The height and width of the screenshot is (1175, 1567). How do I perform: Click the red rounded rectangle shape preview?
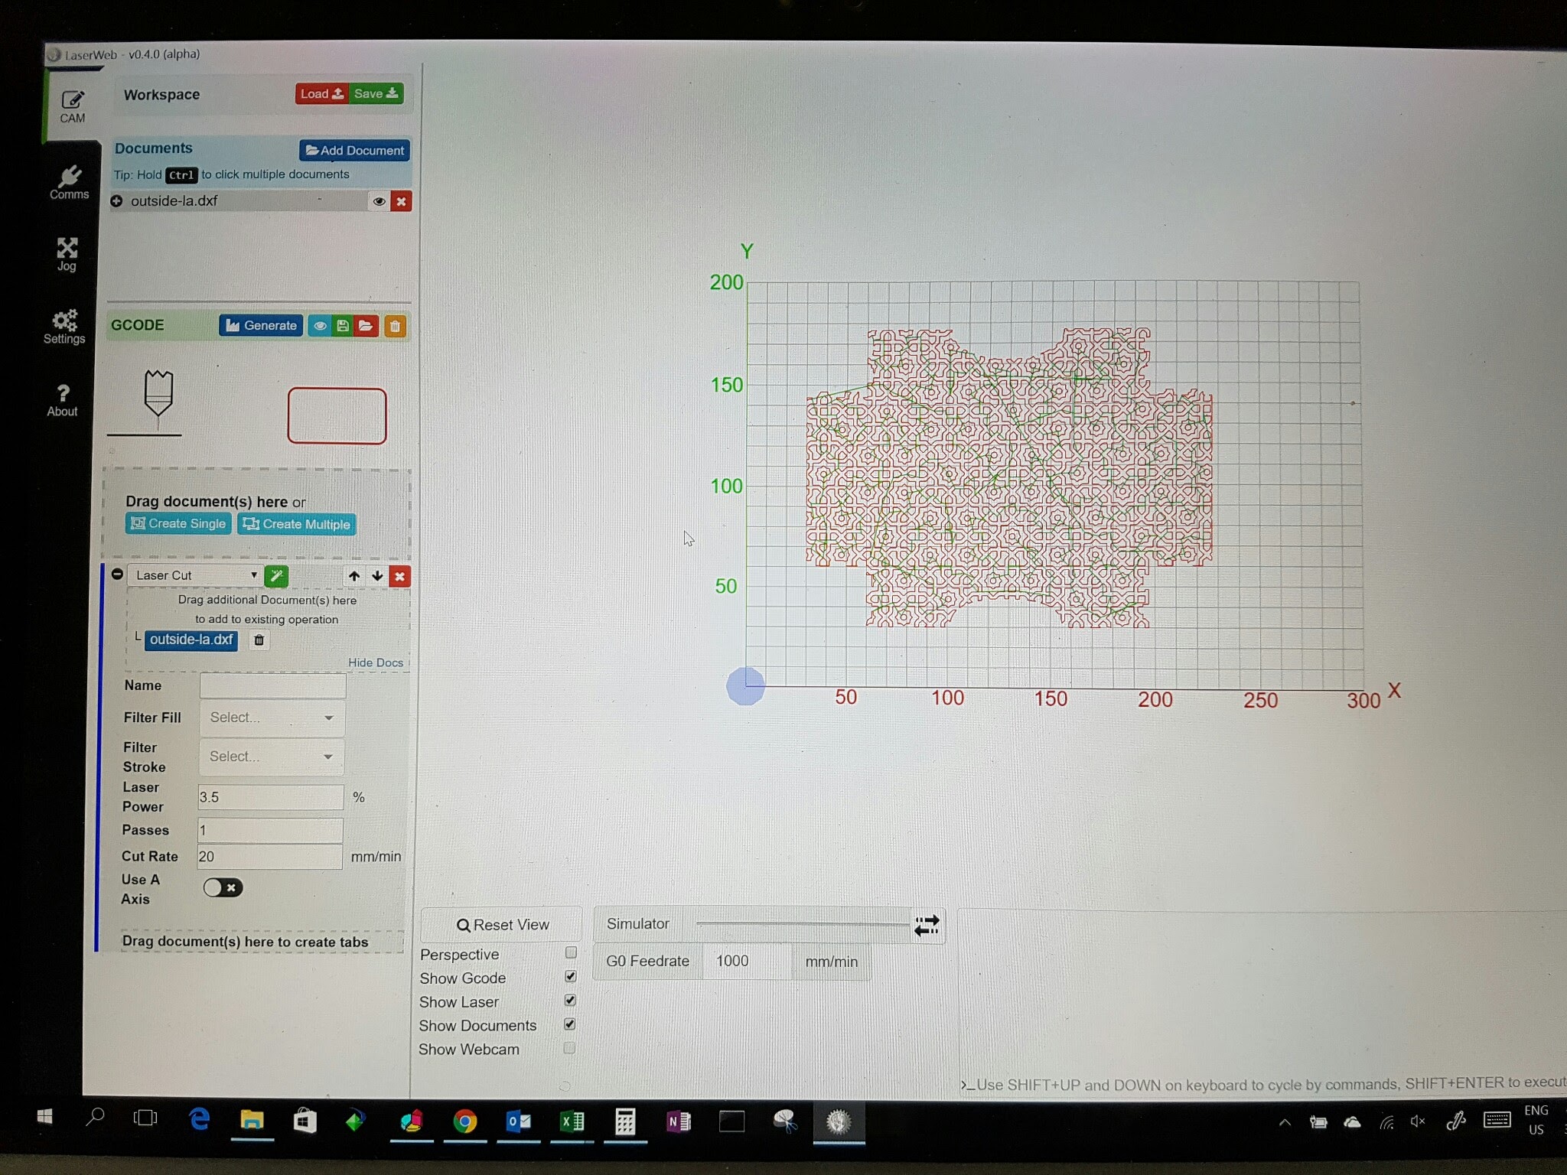337,415
